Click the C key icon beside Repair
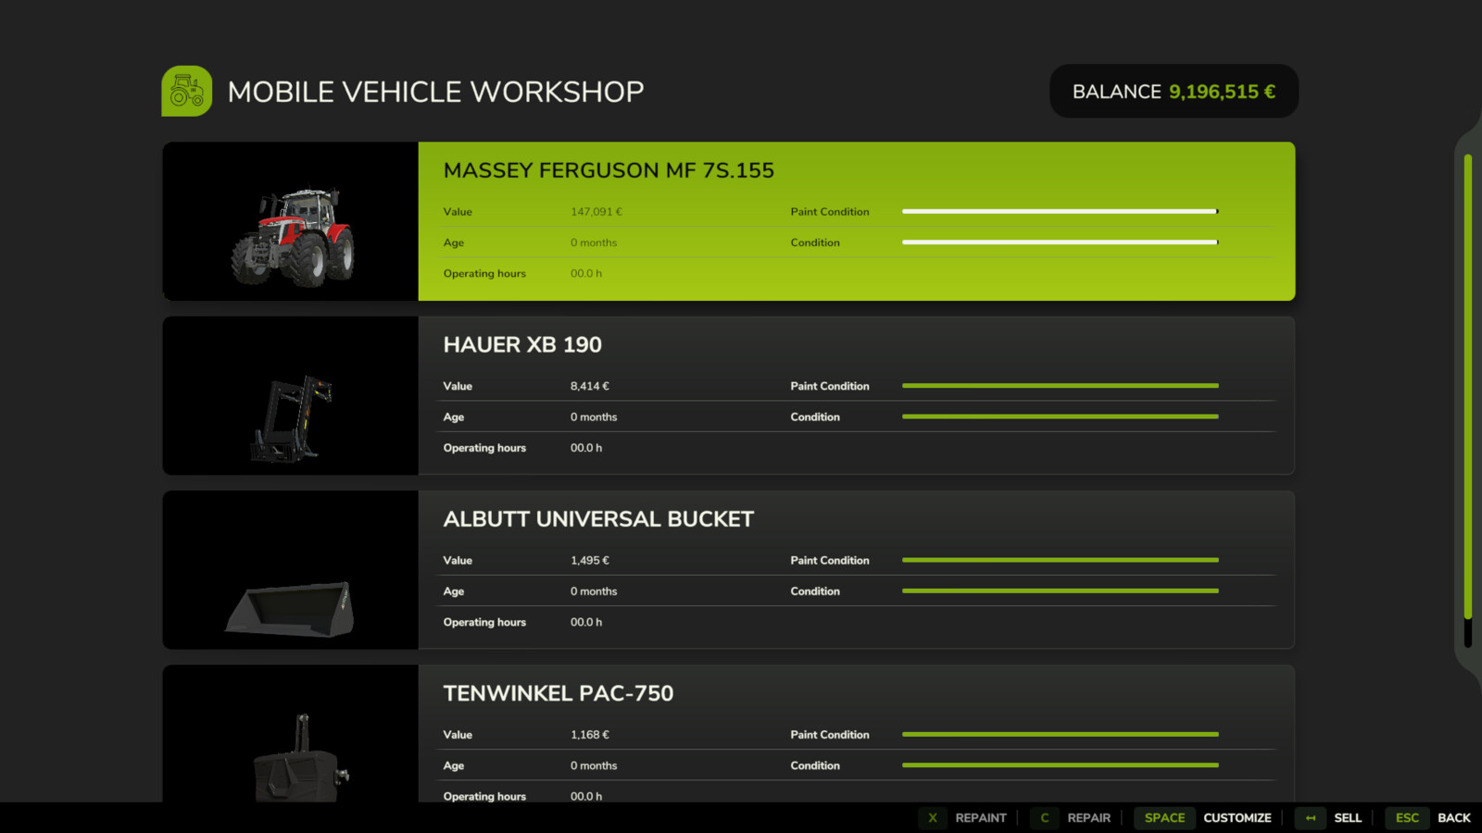Viewport: 1482px width, 833px height. click(1044, 818)
